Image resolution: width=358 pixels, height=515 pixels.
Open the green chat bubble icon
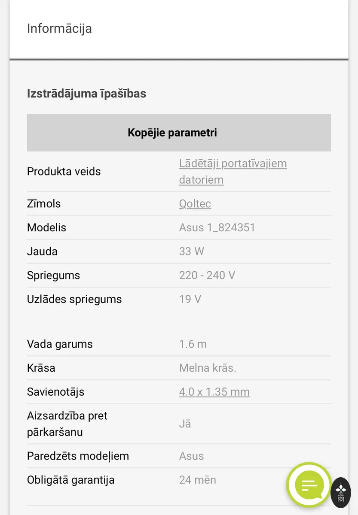click(x=309, y=485)
